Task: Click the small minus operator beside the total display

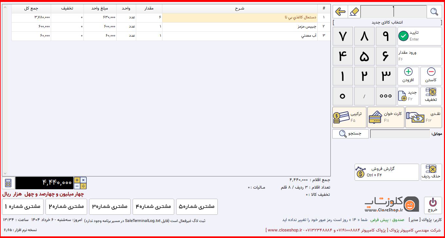Action: tap(77, 186)
